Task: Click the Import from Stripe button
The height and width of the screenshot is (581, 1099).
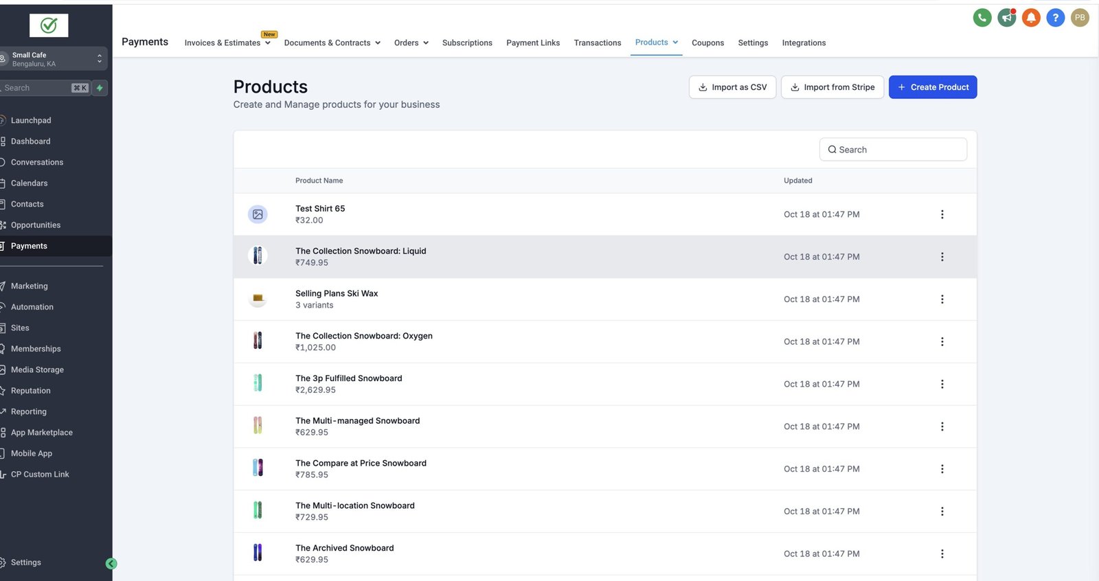Action: (x=832, y=87)
